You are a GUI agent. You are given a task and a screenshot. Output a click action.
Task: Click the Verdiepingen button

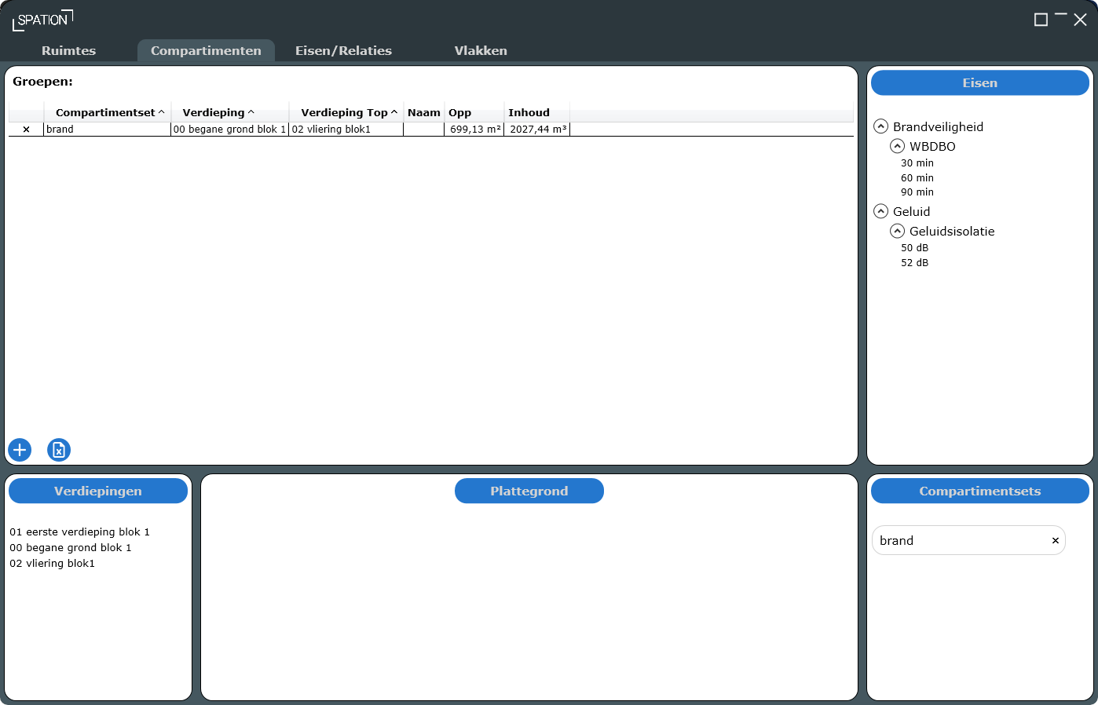pyautogui.click(x=98, y=491)
